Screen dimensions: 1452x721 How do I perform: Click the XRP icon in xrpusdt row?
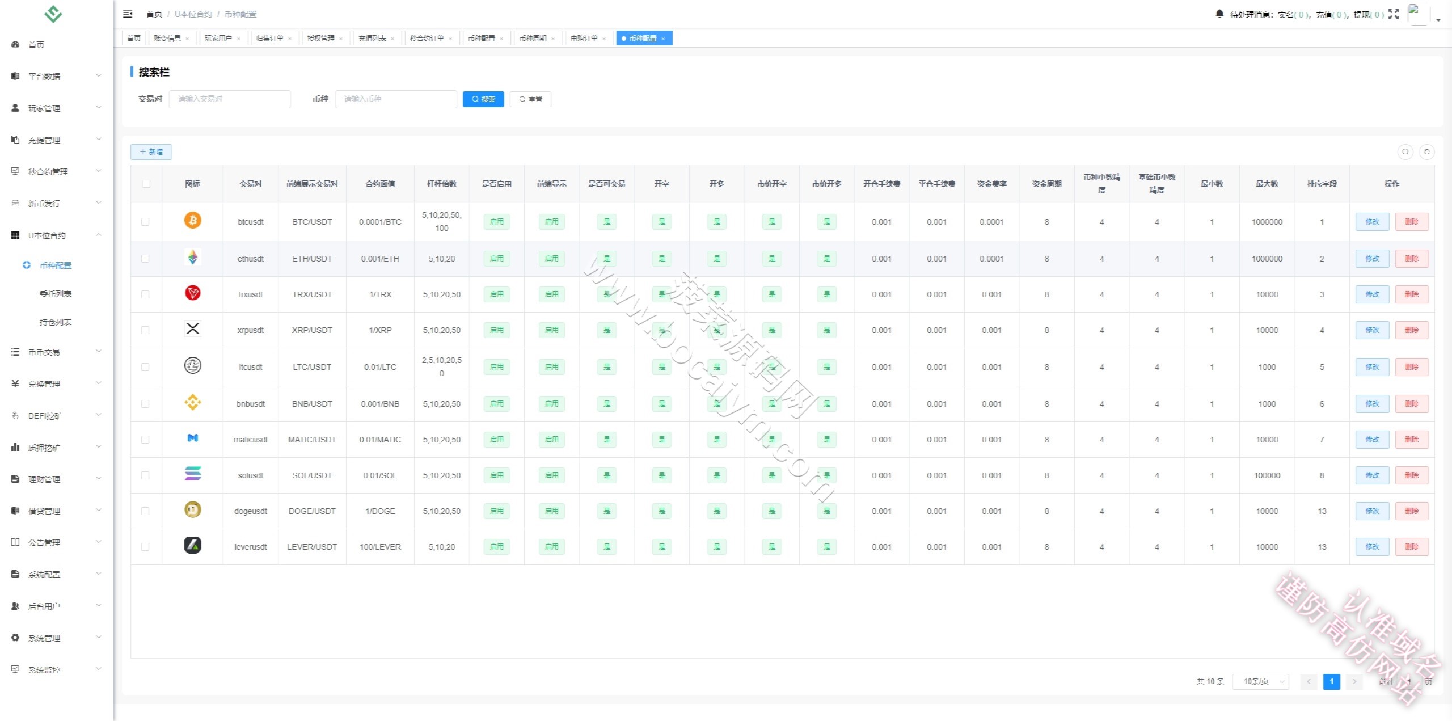point(193,328)
